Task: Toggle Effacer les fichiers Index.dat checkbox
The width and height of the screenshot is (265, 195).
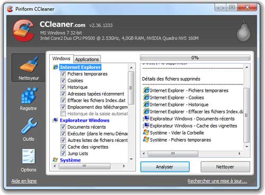Action: tap(63, 100)
